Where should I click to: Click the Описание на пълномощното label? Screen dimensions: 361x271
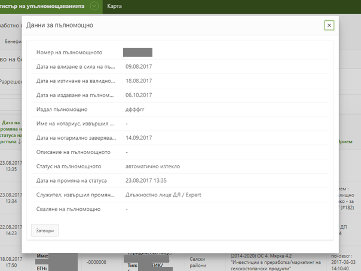[x=74, y=152]
